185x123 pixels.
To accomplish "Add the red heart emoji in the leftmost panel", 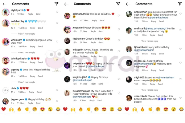I will click(3, 109).
